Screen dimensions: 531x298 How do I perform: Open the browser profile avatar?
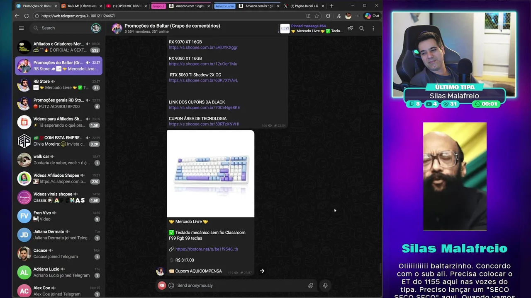tap(348, 16)
